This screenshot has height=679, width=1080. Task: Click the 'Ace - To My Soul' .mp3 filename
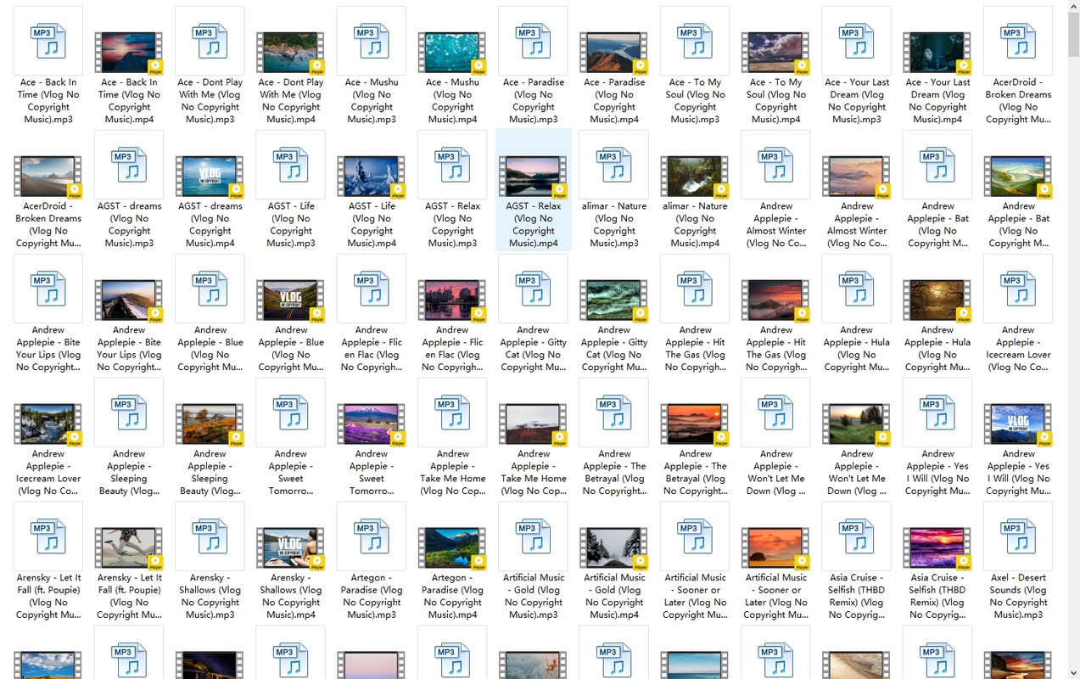coord(696,101)
